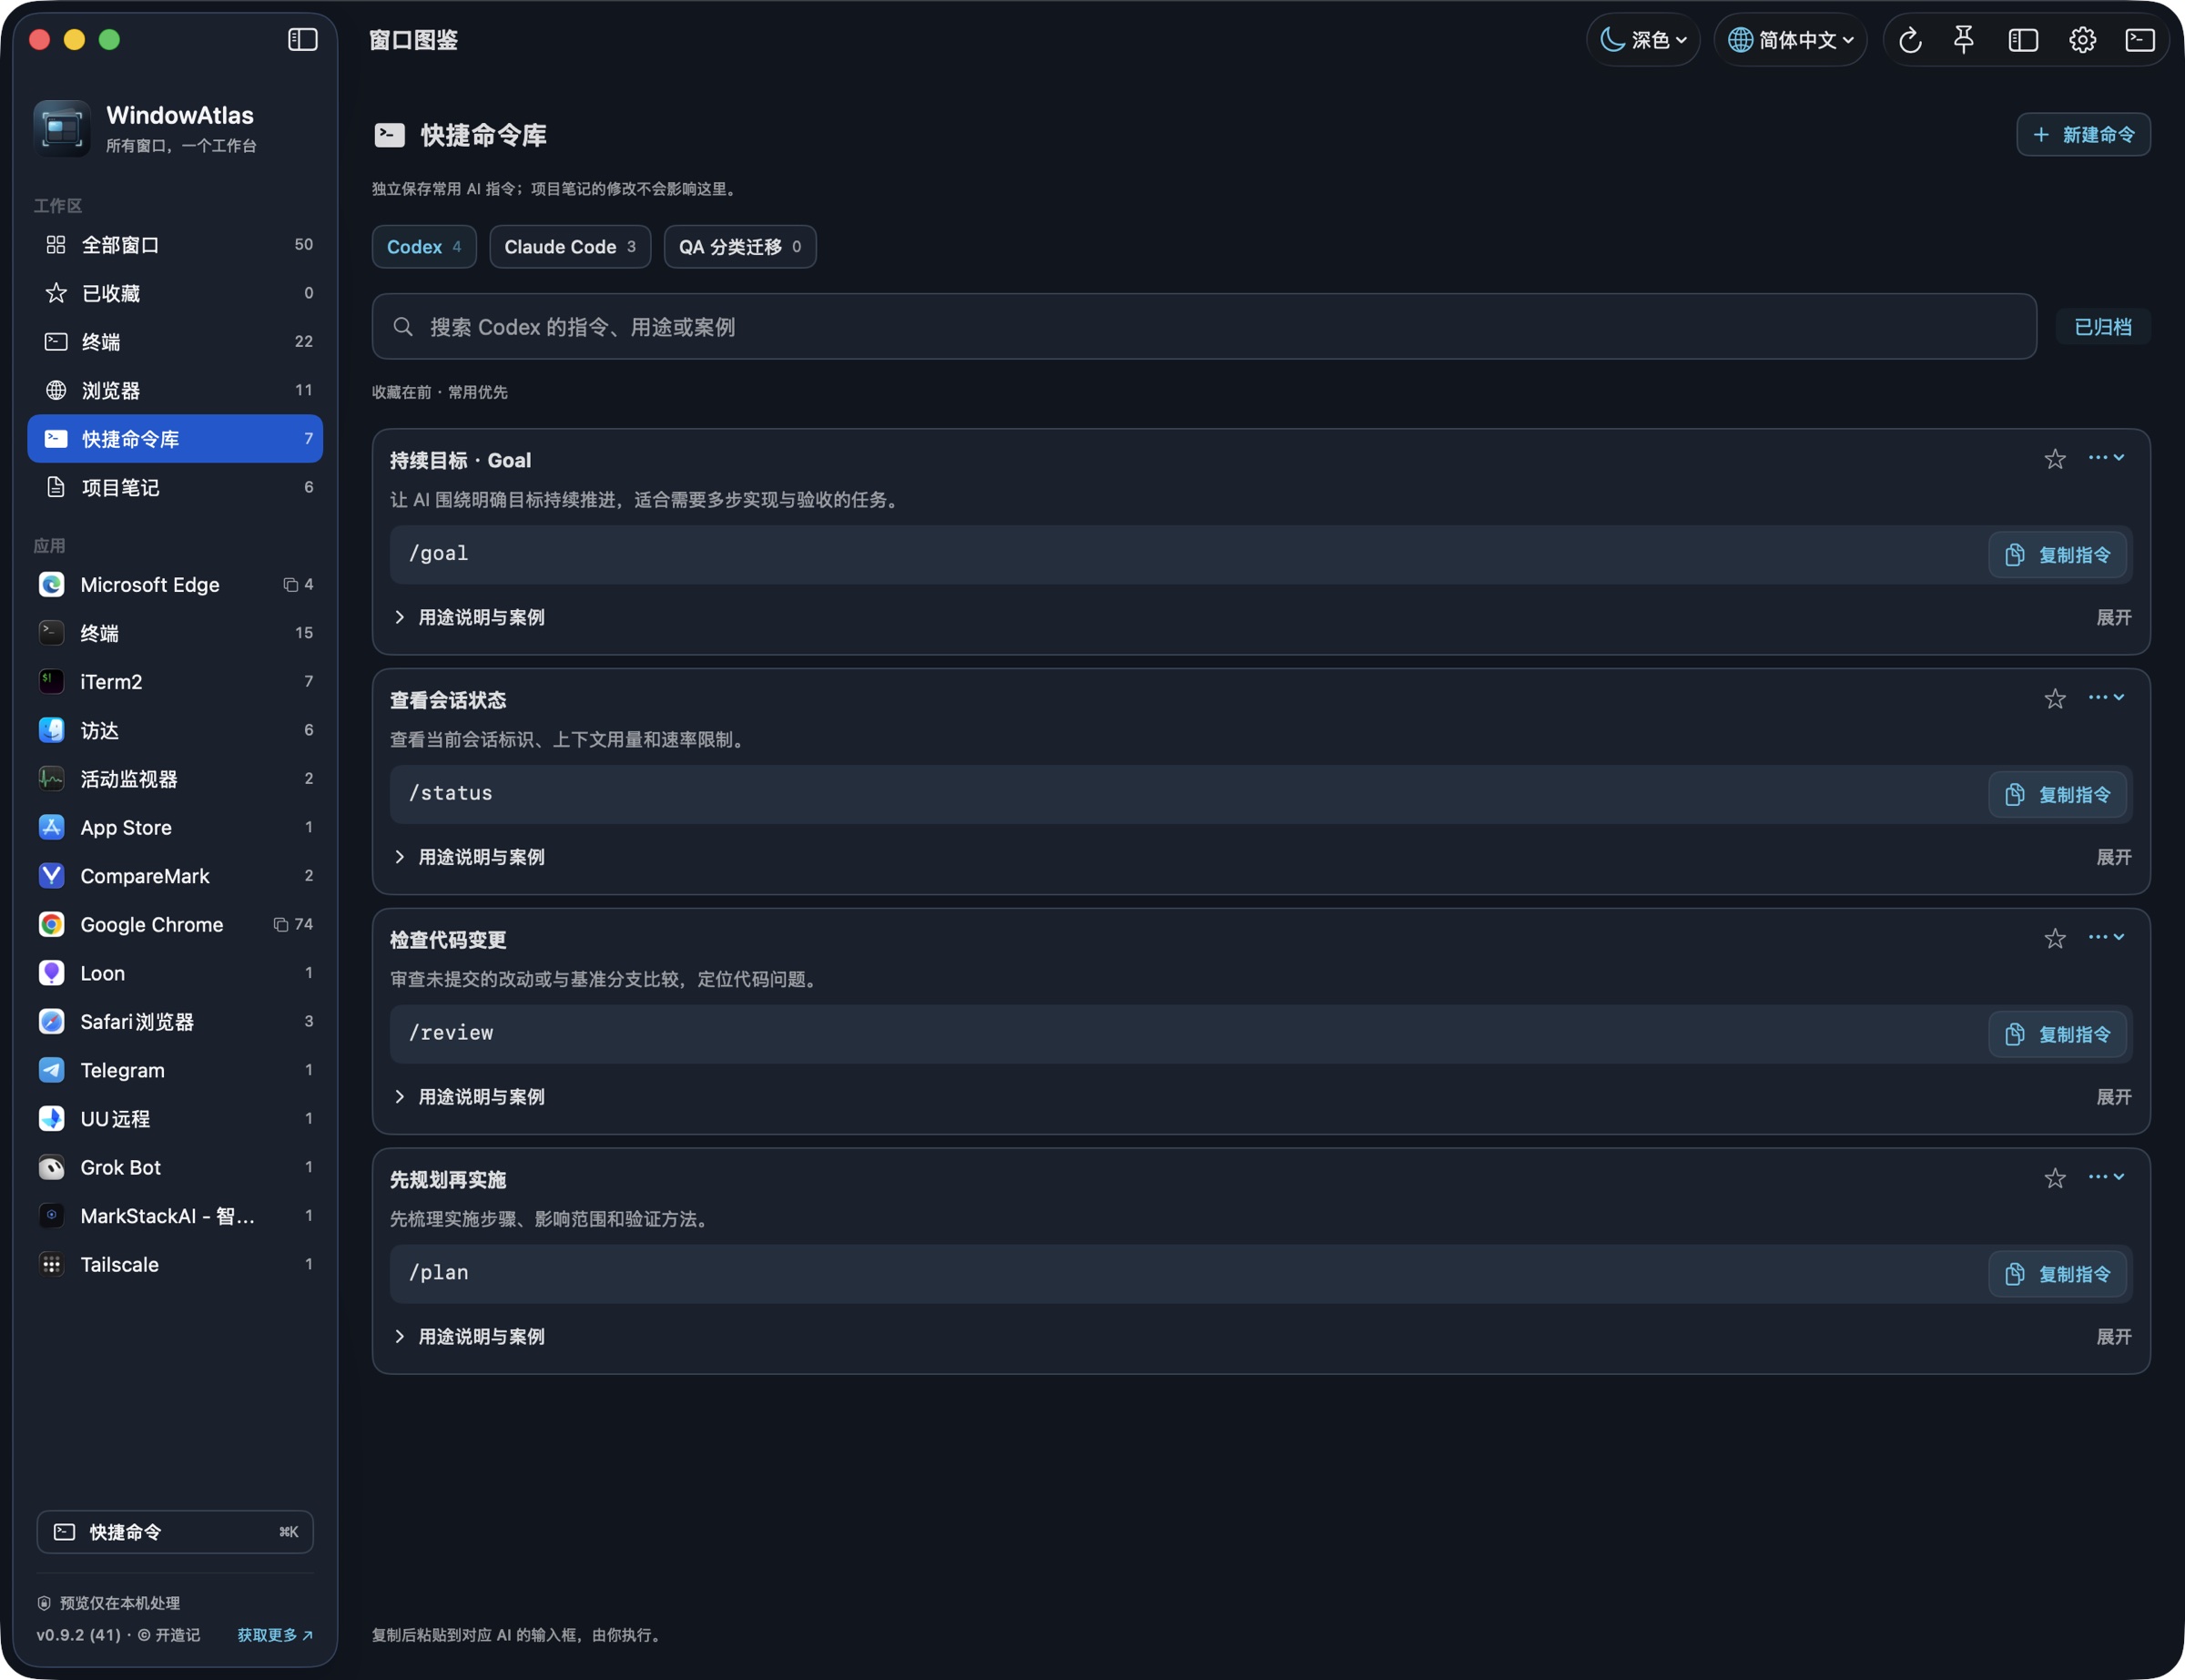Switch to the Claude Code tab

[x=570, y=247]
